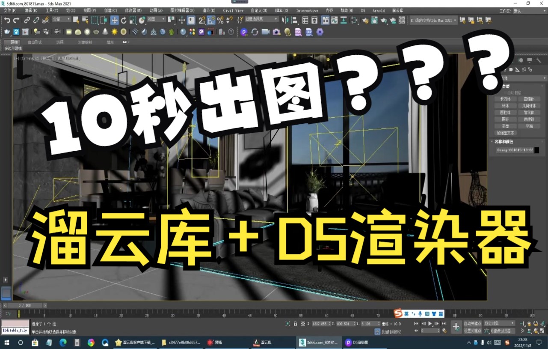Click the Undo arrow icon
Image resolution: width=548 pixels, height=349 pixels.
7,20
